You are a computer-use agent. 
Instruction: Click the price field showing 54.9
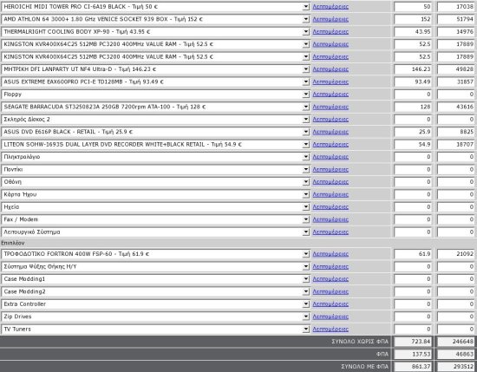click(x=413, y=145)
